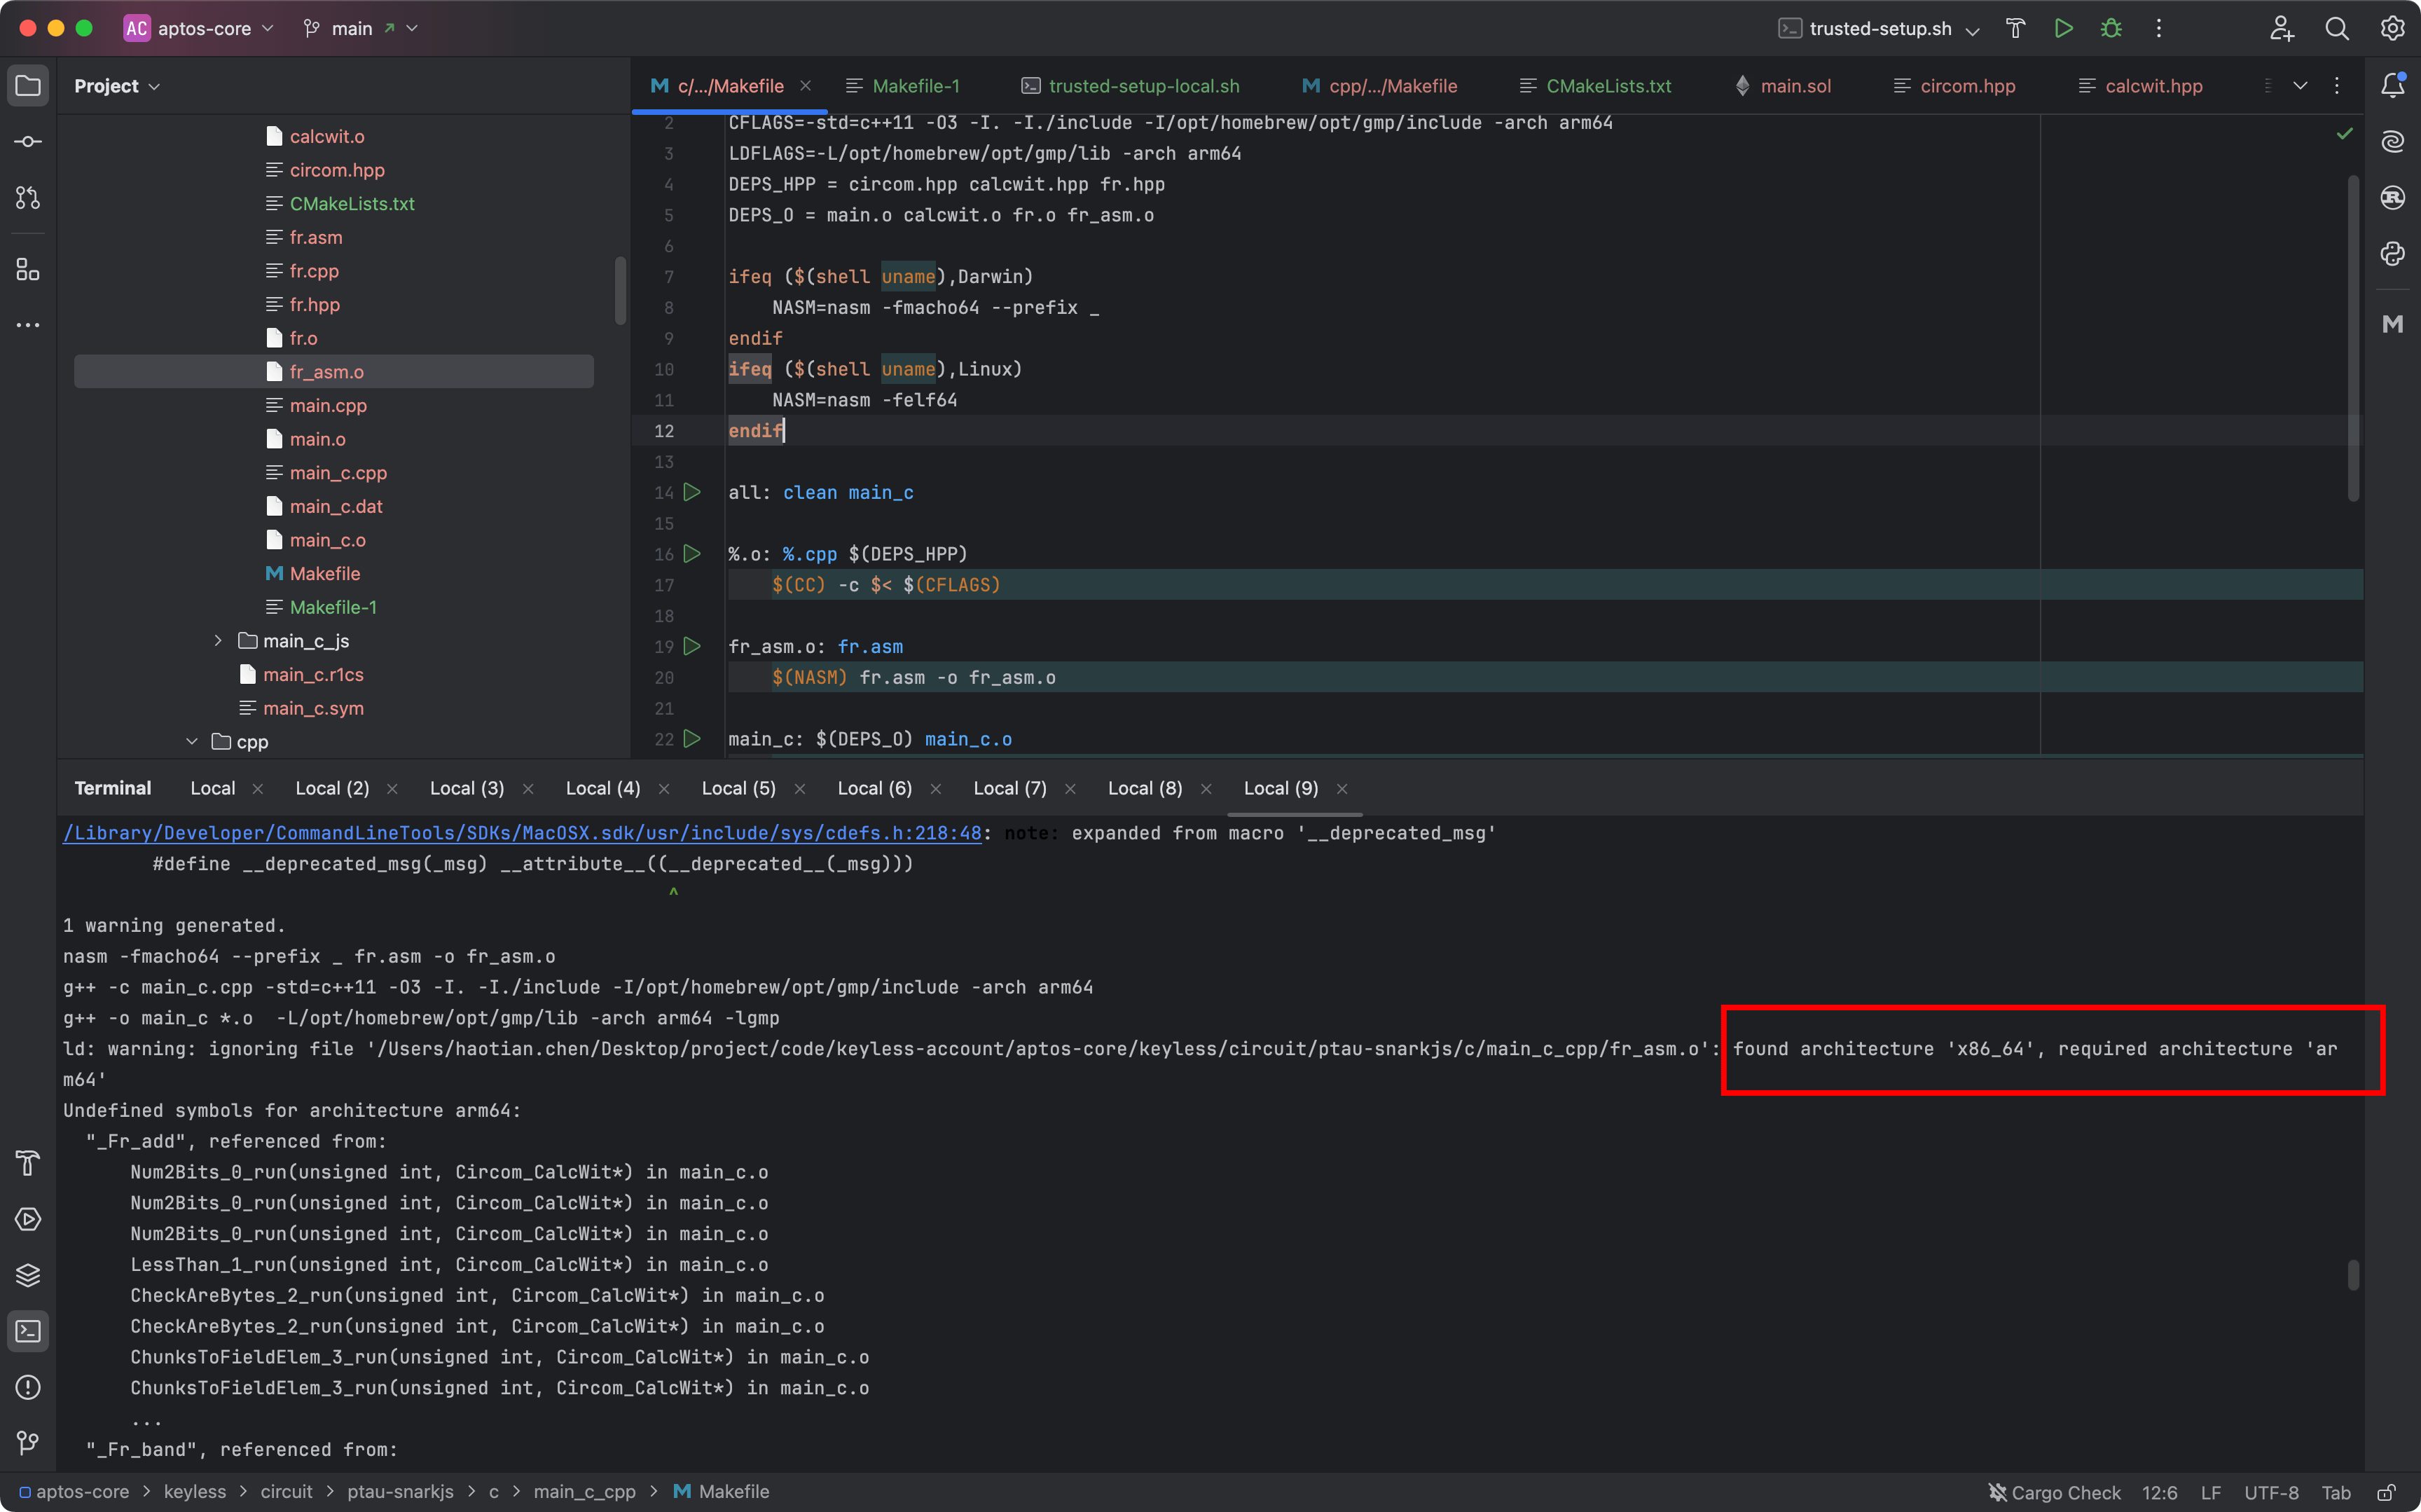
Task: Open the Maven/Make 'M' tool window
Action: pyautogui.click(x=2393, y=324)
